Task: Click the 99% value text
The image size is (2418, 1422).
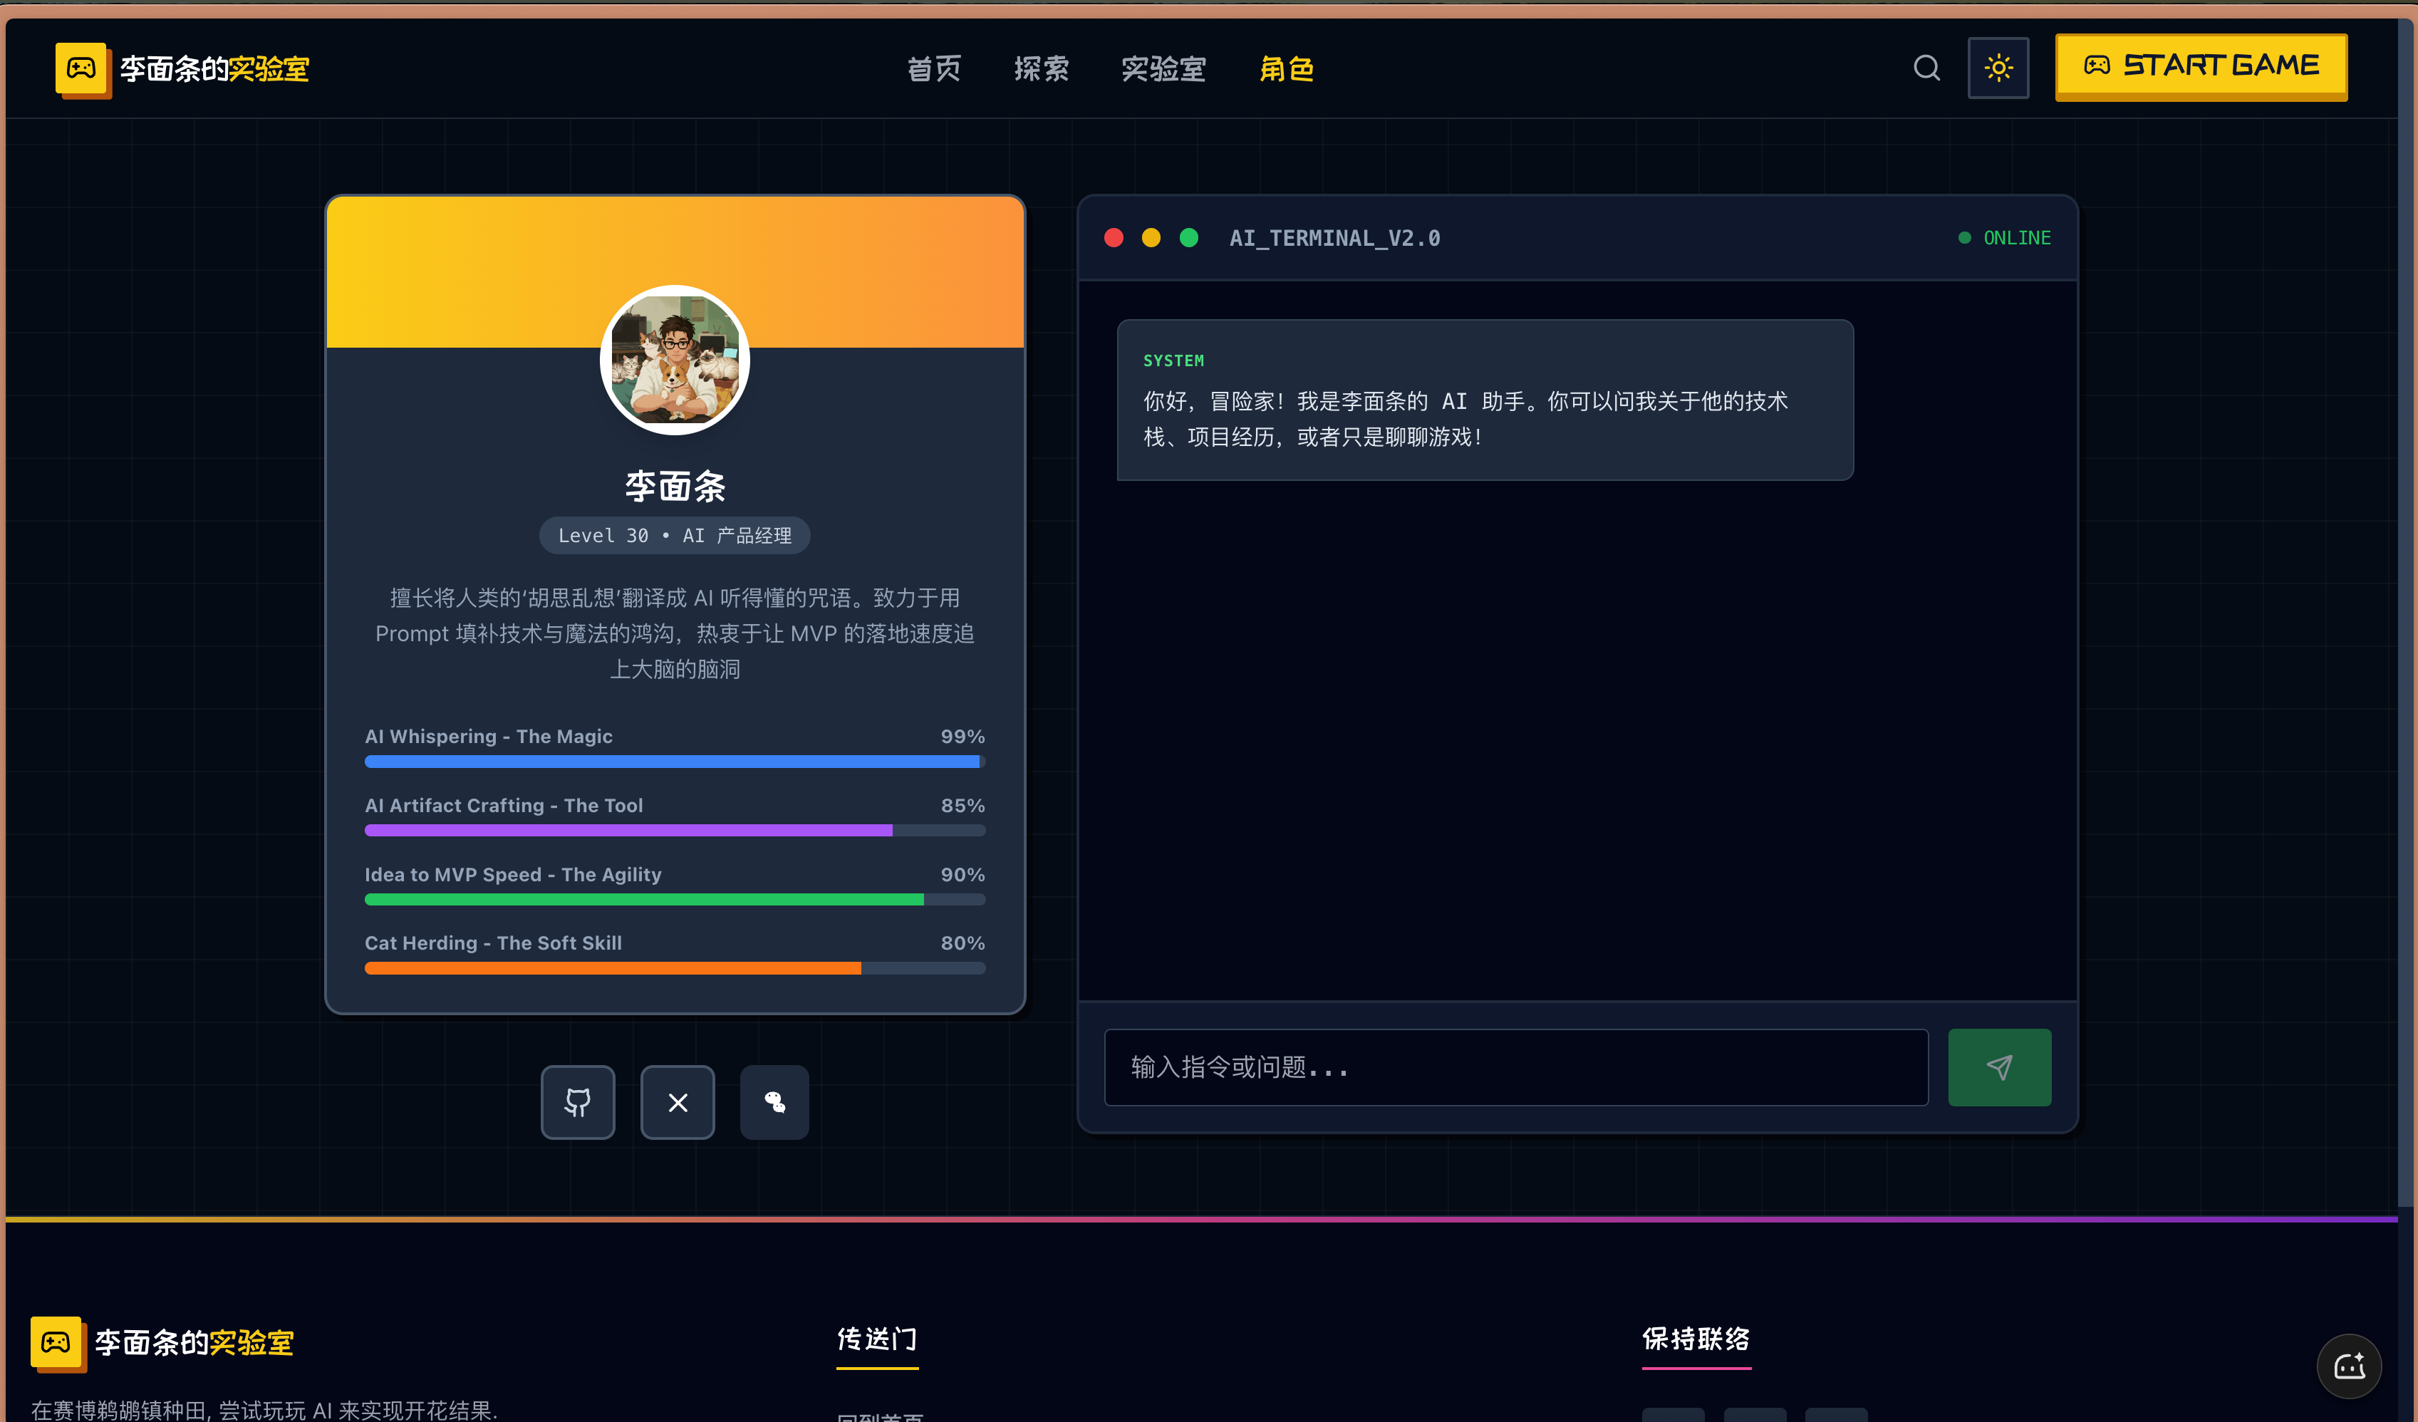Action: (962, 737)
